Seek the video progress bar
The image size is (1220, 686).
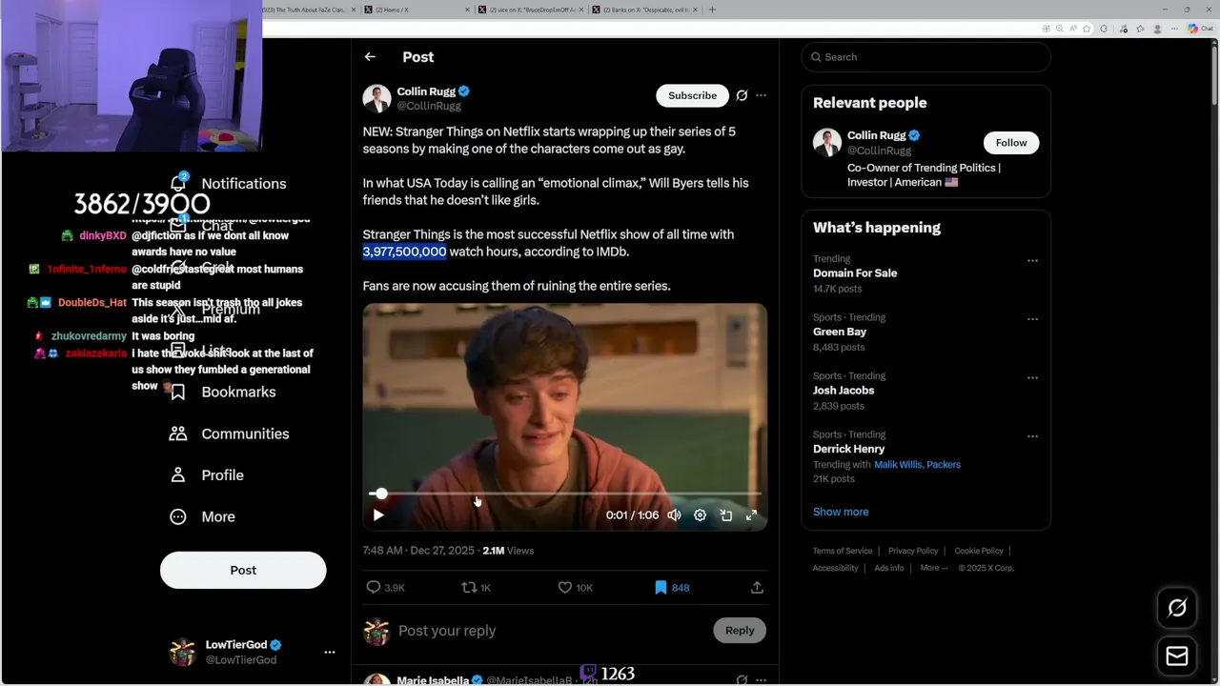[564, 494]
